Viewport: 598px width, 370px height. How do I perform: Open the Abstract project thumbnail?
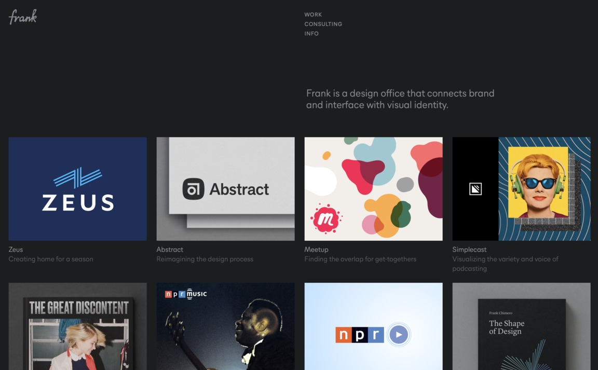(x=225, y=189)
